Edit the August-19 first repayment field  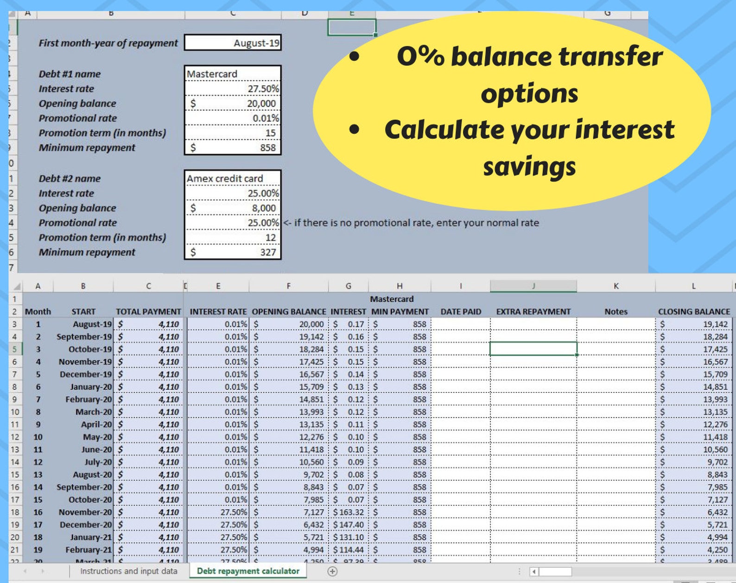click(x=233, y=43)
